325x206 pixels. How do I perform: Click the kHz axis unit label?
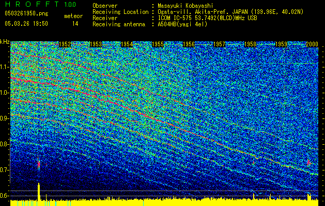(x=5, y=42)
